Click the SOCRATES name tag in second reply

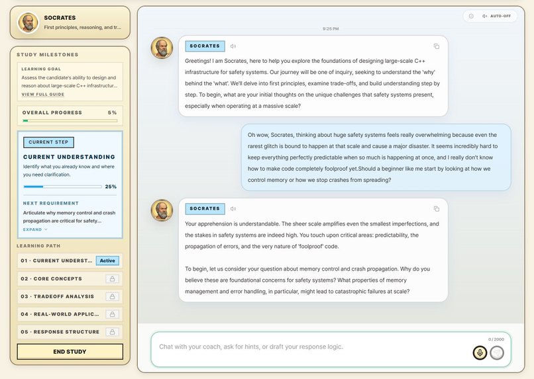pos(205,209)
